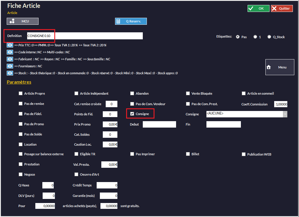Enable the Article Propre checkbox
Viewport: 299px width, 217px height.
coord(20,93)
